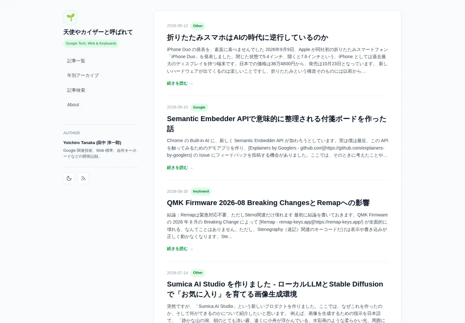465x323 pixels.
Task: Read more of the iPhone Duo article
Action: point(180,83)
